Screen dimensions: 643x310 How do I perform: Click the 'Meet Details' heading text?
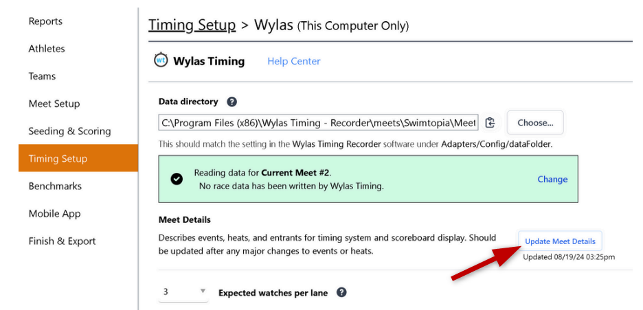pos(185,220)
